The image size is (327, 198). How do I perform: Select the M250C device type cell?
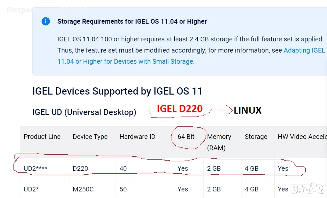83,189
